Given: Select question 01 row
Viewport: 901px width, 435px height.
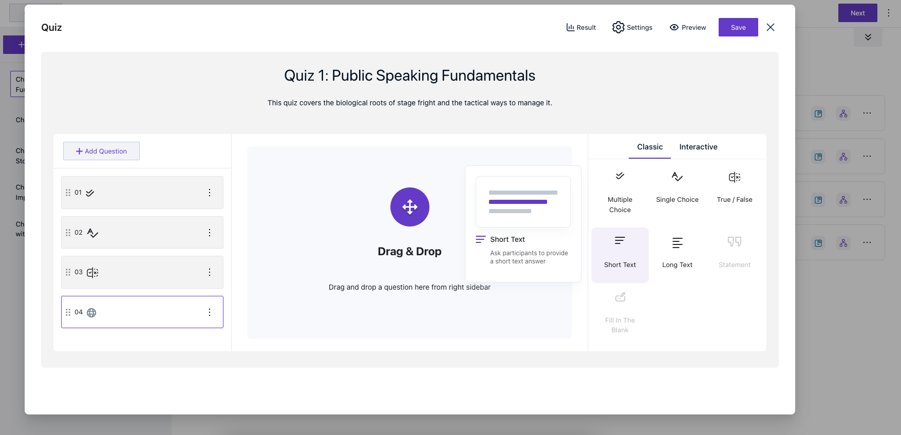Looking at the screenshot, I should tap(142, 193).
